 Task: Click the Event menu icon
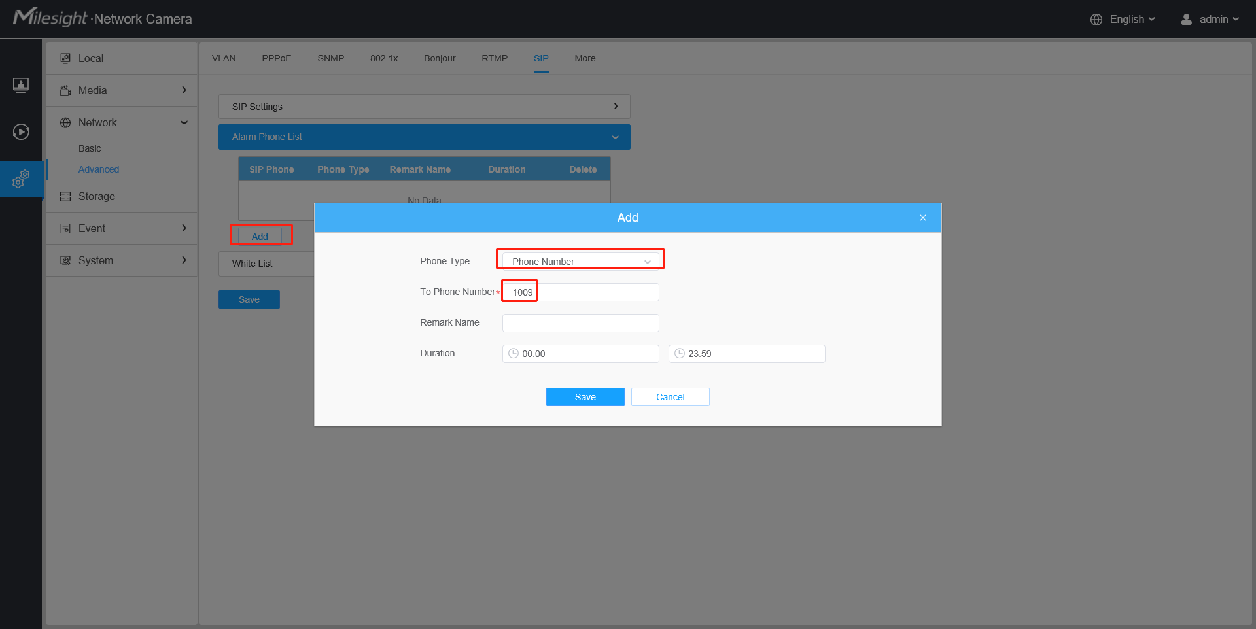(65, 228)
